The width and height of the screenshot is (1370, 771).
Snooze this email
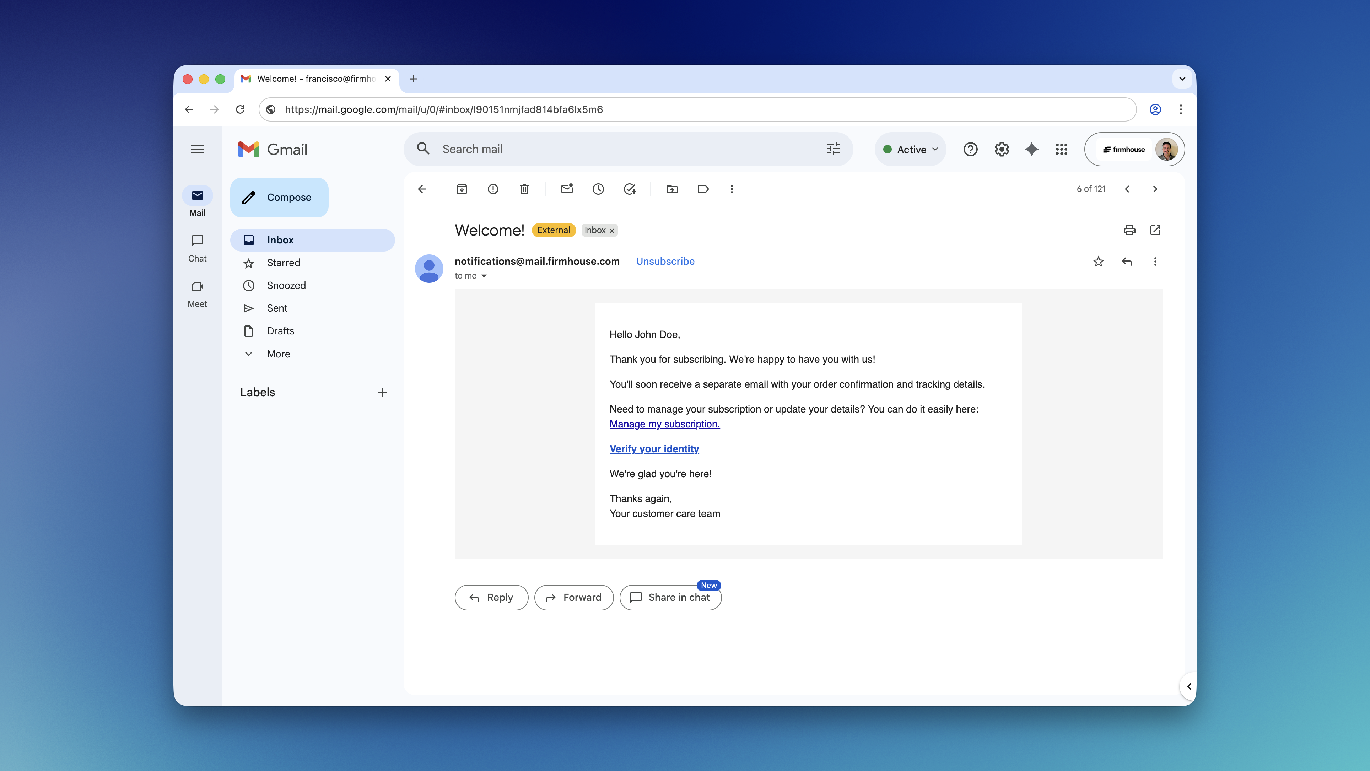tap(598, 189)
